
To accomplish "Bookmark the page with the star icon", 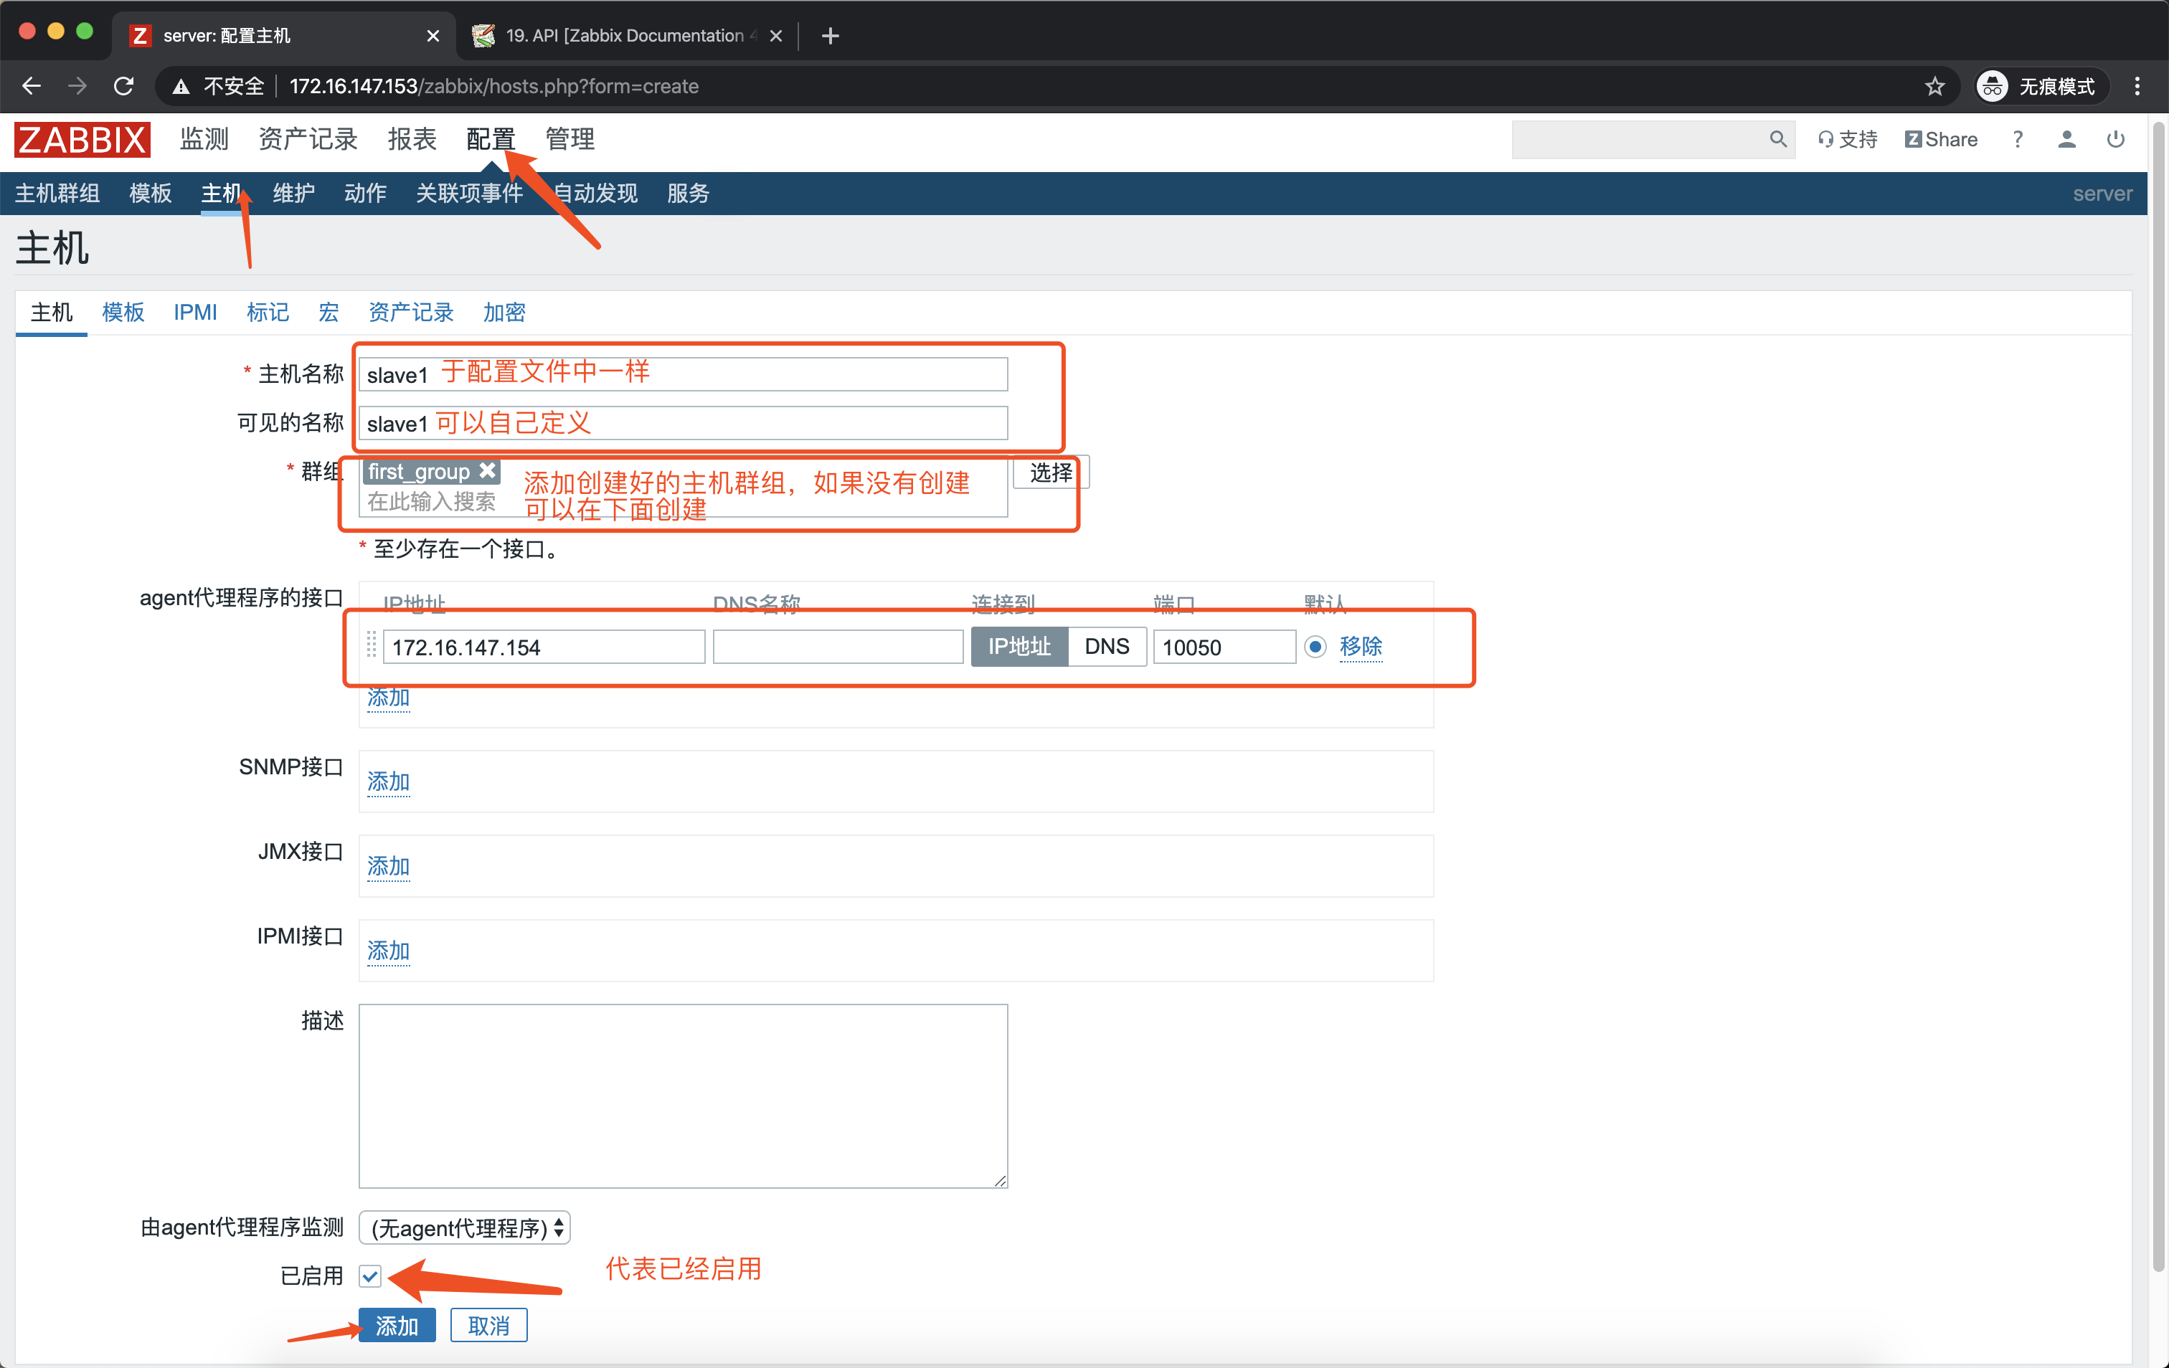I will point(1934,85).
